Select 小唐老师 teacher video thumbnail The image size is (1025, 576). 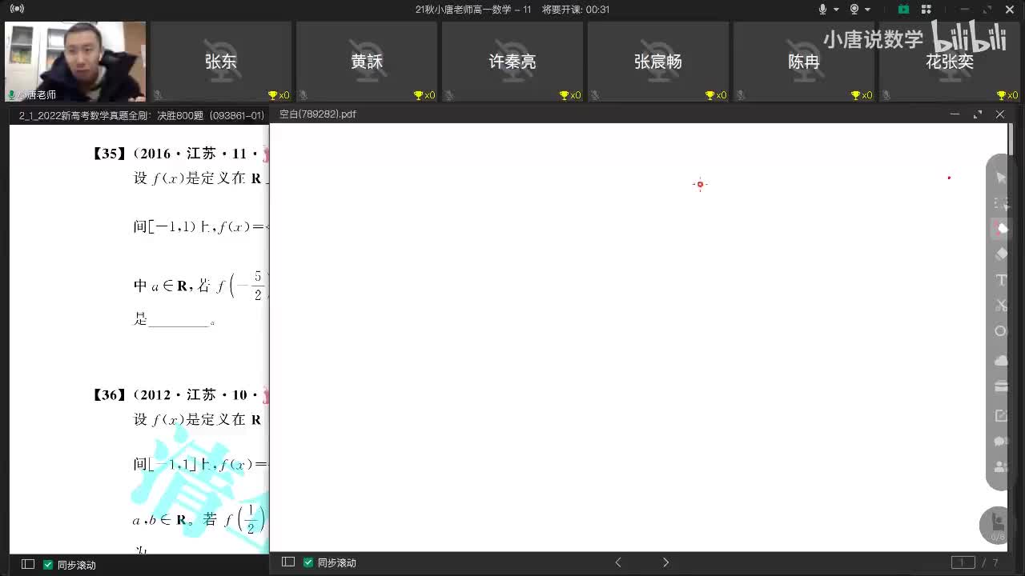click(75, 62)
